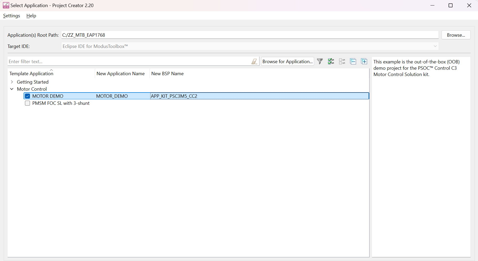Image resolution: width=478 pixels, height=261 pixels.
Task: Expand all tree items with plus icon
Action: [364, 61]
